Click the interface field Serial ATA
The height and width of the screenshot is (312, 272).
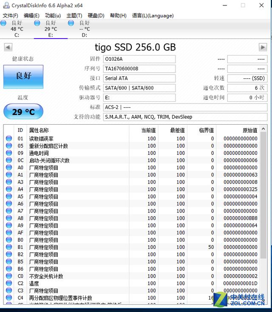(139, 78)
